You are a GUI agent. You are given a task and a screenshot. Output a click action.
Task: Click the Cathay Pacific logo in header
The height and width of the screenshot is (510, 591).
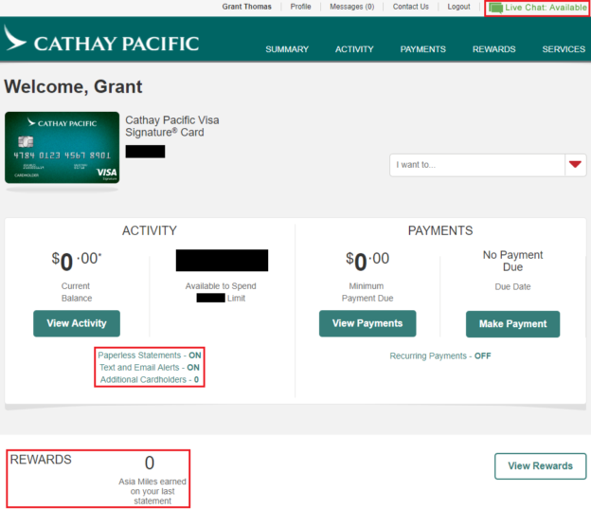[x=101, y=42]
